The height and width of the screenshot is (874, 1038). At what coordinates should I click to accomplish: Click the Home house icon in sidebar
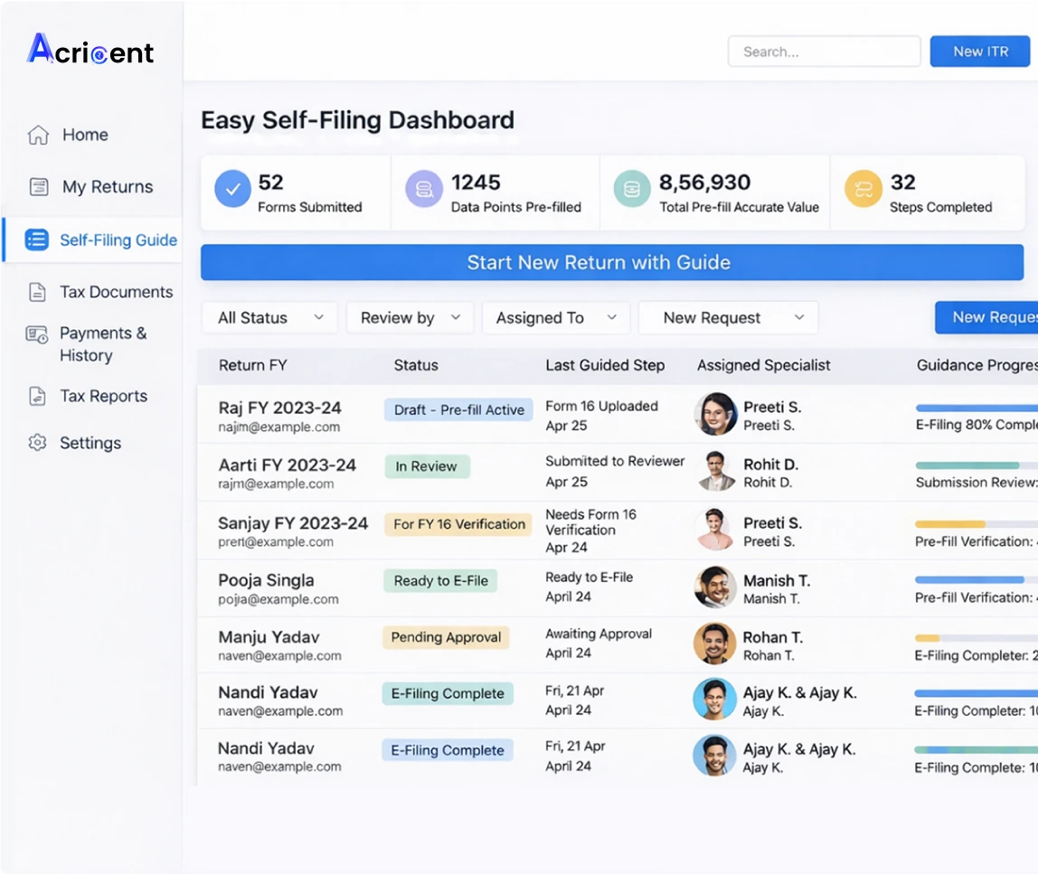tap(38, 135)
